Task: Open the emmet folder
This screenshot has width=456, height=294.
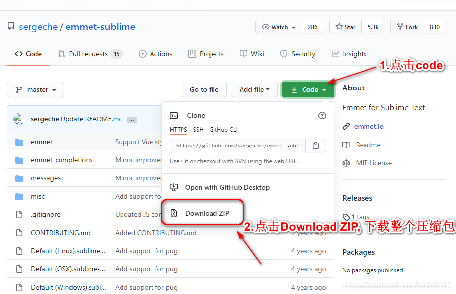Action: pos(42,142)
